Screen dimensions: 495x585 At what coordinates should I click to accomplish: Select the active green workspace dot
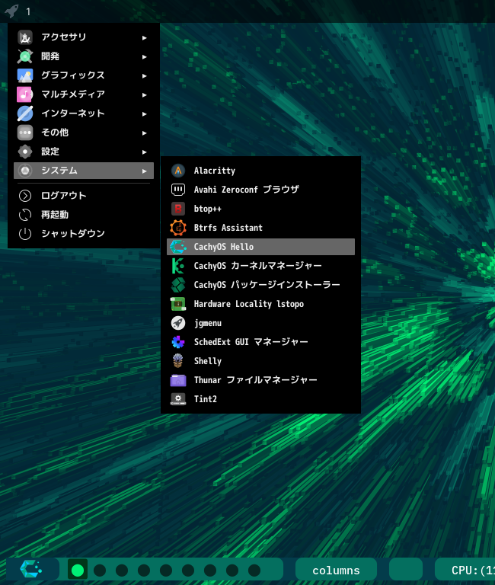click(x=78, y=570)
